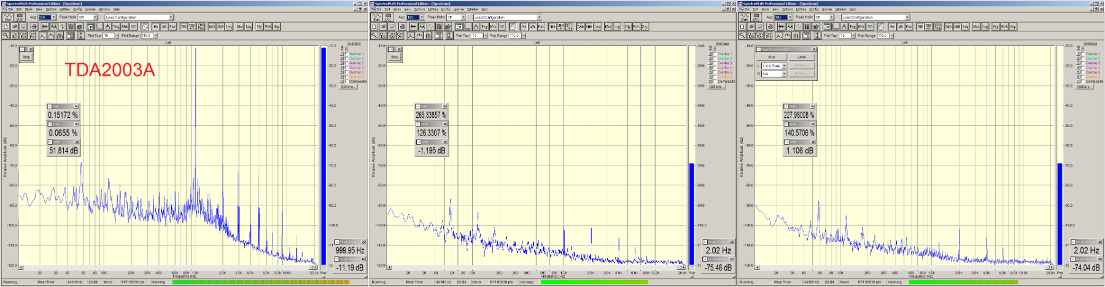Click the overlay Options button in the left window

347,86
